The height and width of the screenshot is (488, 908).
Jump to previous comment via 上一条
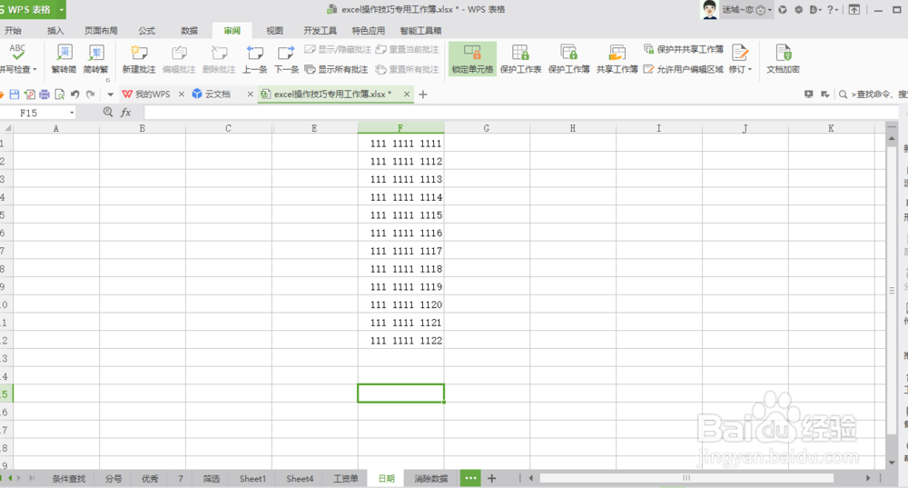(255, 58)
